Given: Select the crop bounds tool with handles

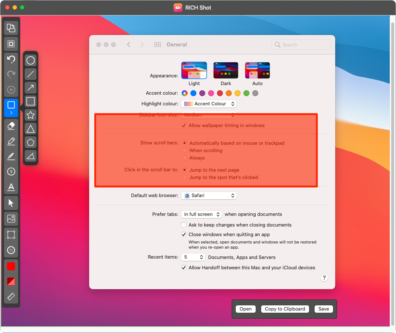Looking at the screenshot, I should tap(11, 235).
